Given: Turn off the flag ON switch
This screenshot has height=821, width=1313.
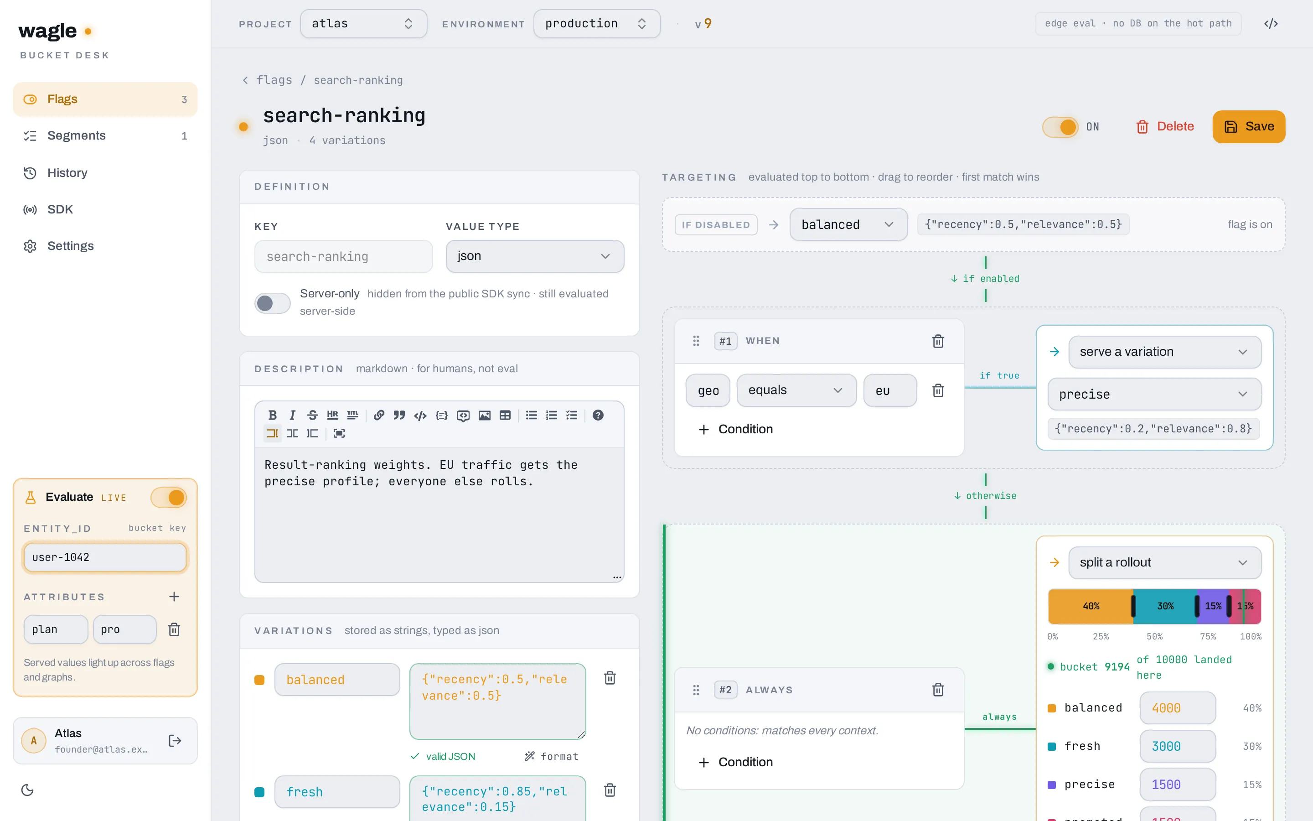Looking at the screenshot, I should point(1060,127).
